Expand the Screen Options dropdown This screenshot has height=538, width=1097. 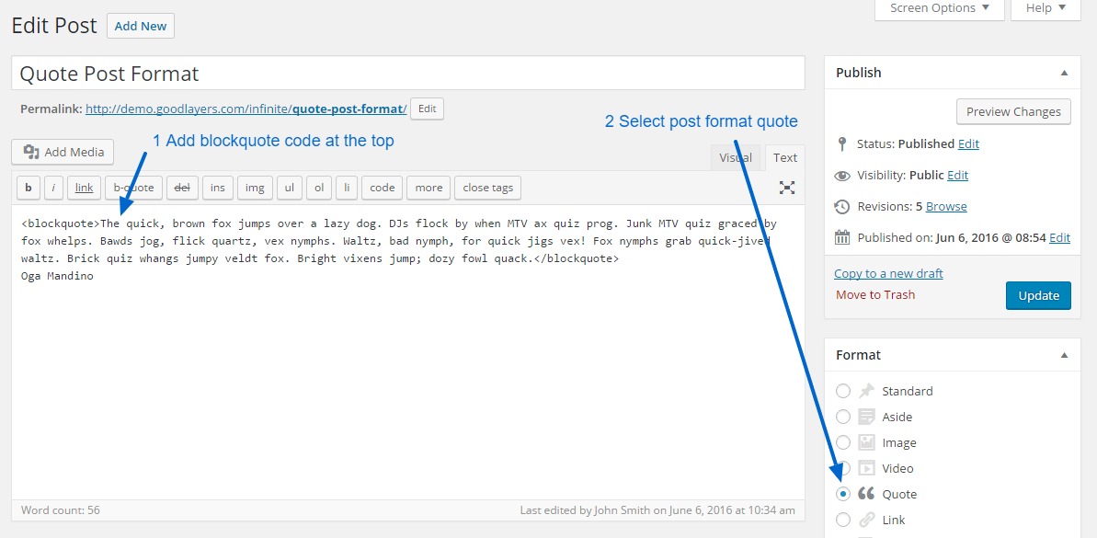[938, 8]
